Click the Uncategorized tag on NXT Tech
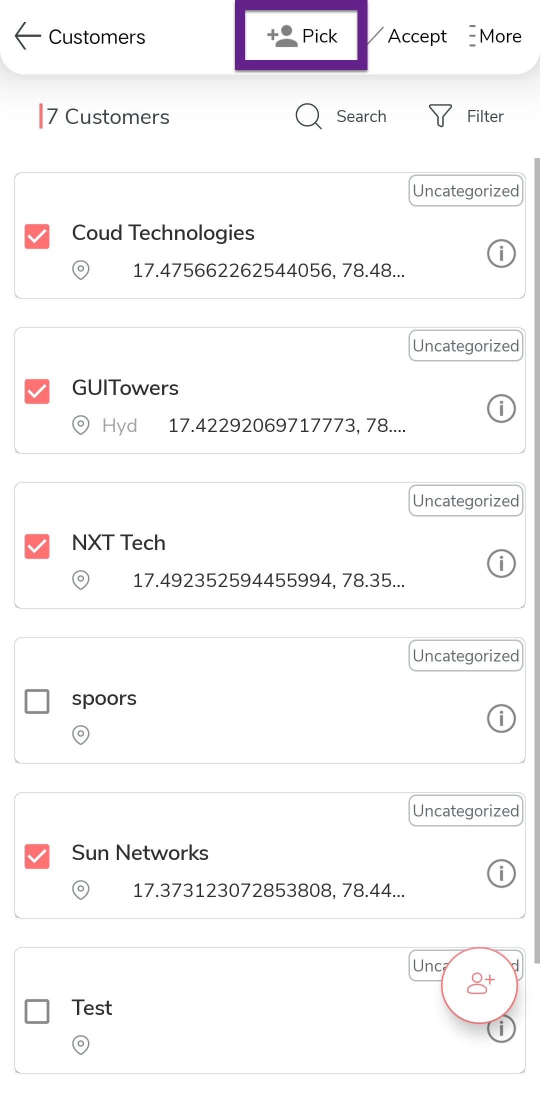This screenshot has width=540, height=1120. (x=465, y=501)
